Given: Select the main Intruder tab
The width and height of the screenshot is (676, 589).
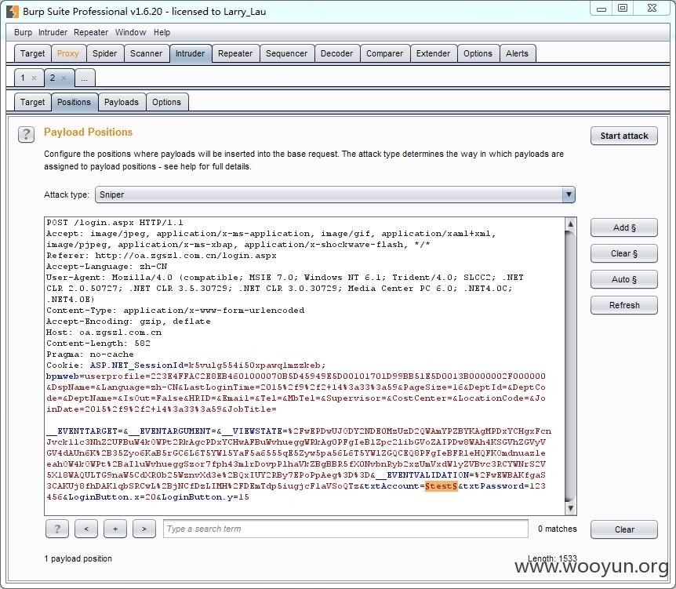Looking at the screenshot, I should tap(190, 53).
